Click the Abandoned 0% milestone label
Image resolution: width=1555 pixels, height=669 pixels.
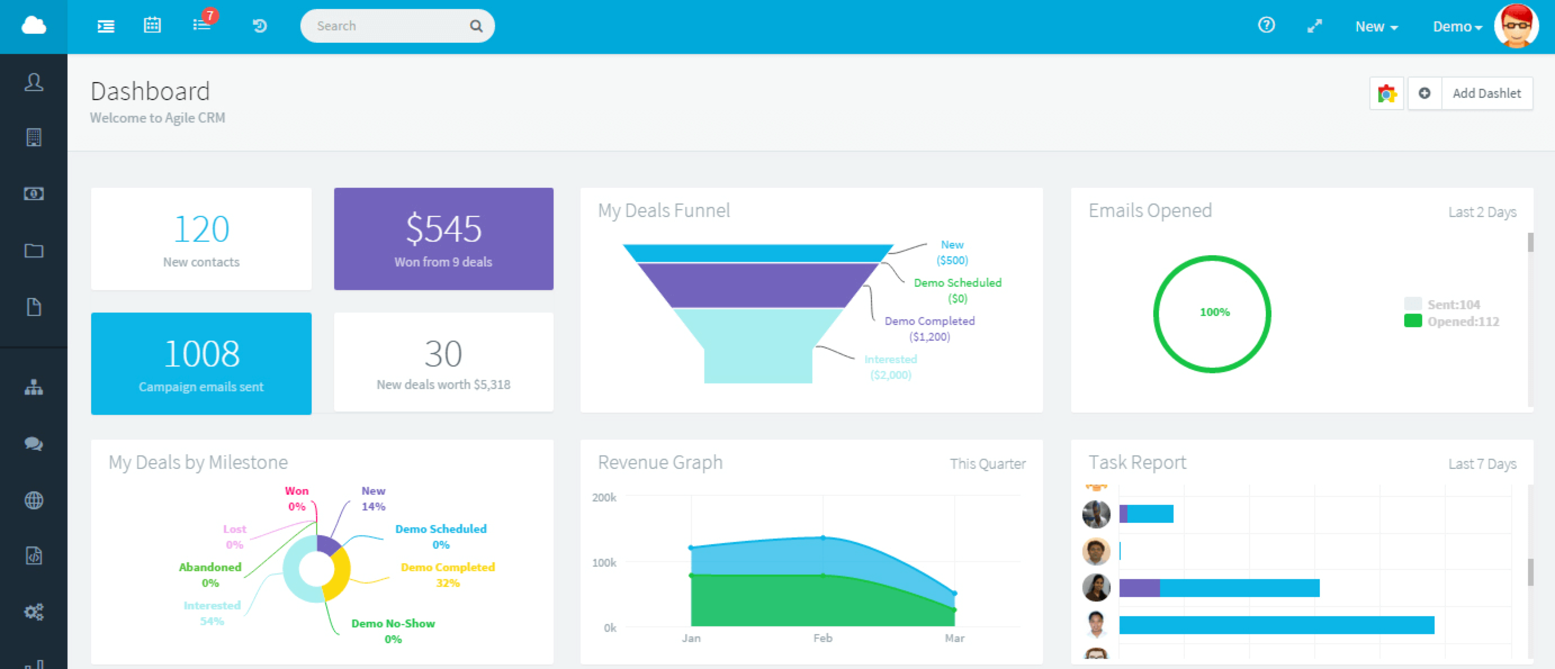point(210,575)
